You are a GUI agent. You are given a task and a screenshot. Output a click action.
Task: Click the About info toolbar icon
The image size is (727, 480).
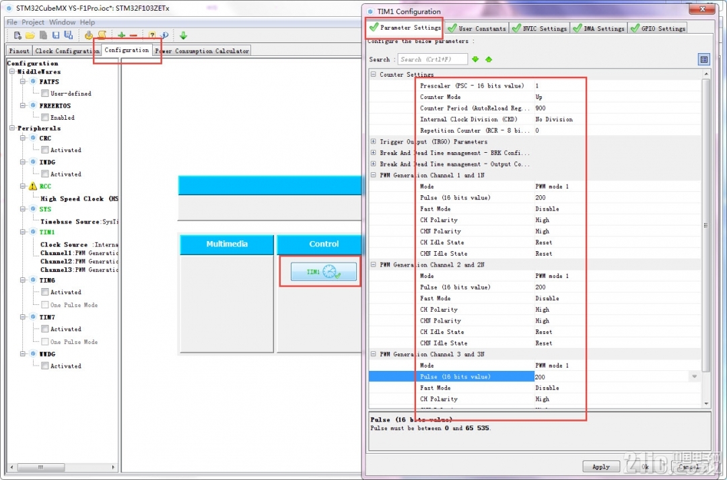(x=165, y=35)
